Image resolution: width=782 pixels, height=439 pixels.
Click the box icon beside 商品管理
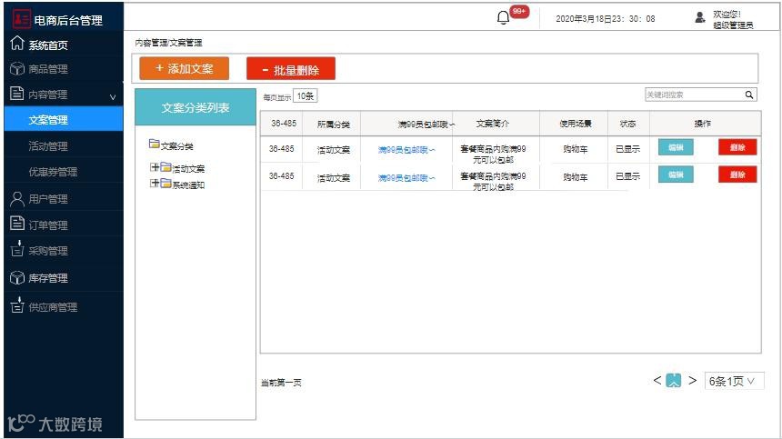(17, 68)
